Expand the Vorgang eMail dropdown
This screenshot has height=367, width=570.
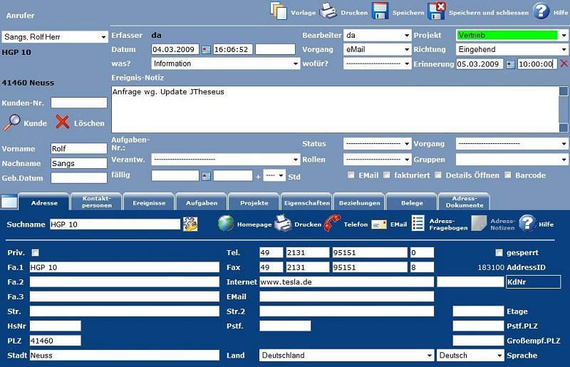[x=406, y=50]
